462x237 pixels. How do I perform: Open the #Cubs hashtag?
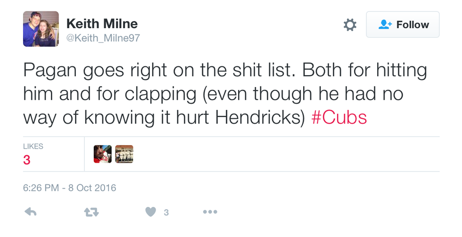point(339,118)
